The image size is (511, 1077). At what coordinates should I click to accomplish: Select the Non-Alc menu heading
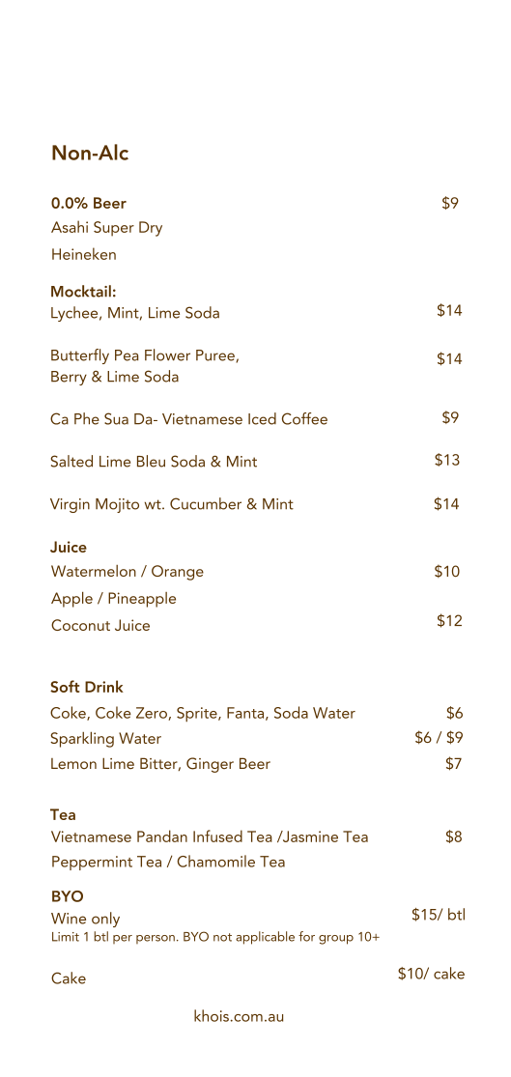[90, 154]
